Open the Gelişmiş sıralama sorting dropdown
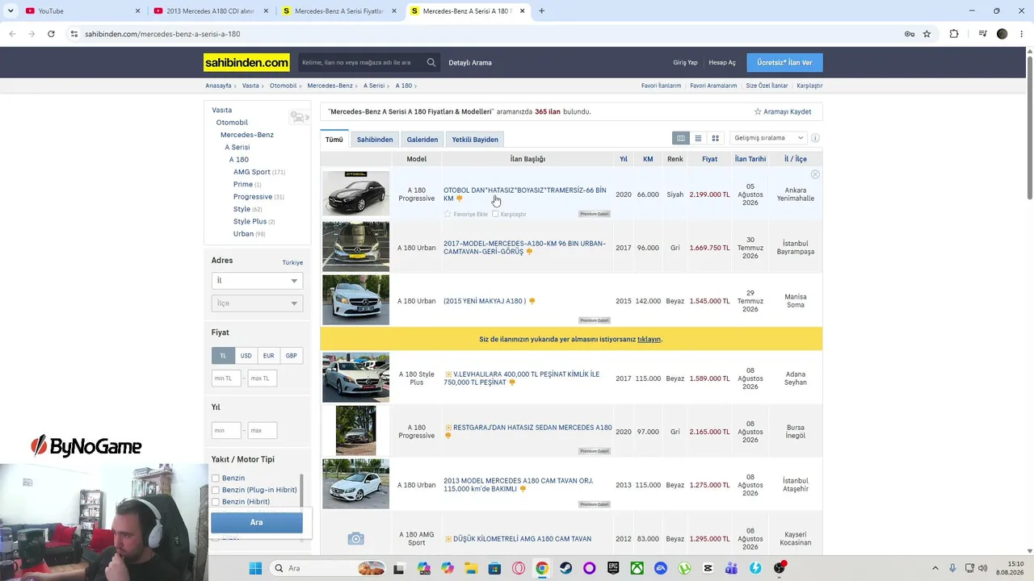The height and width of the screenshot is (581, 1034). tap(768, 138)
